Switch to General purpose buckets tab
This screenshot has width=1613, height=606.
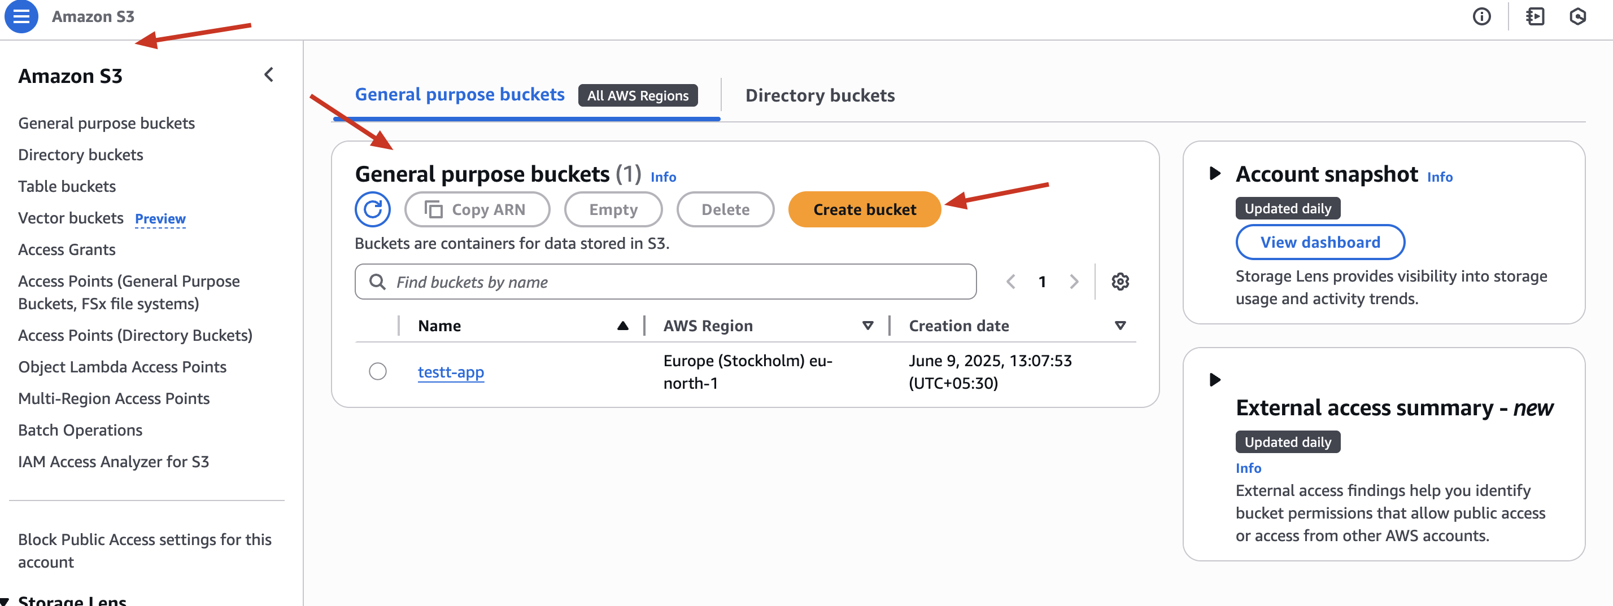coord(460,95)
